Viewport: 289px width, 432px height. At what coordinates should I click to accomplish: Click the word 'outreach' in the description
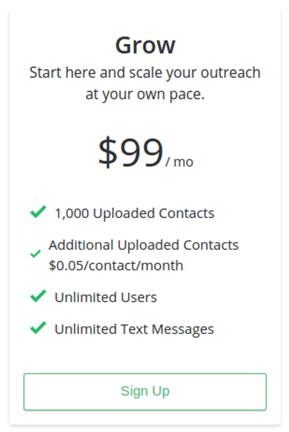[x=230, y=72]
